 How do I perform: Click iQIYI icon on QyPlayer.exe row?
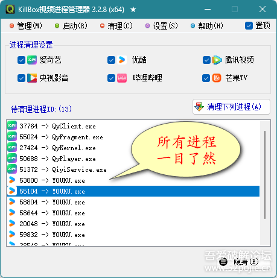(12, 158)
